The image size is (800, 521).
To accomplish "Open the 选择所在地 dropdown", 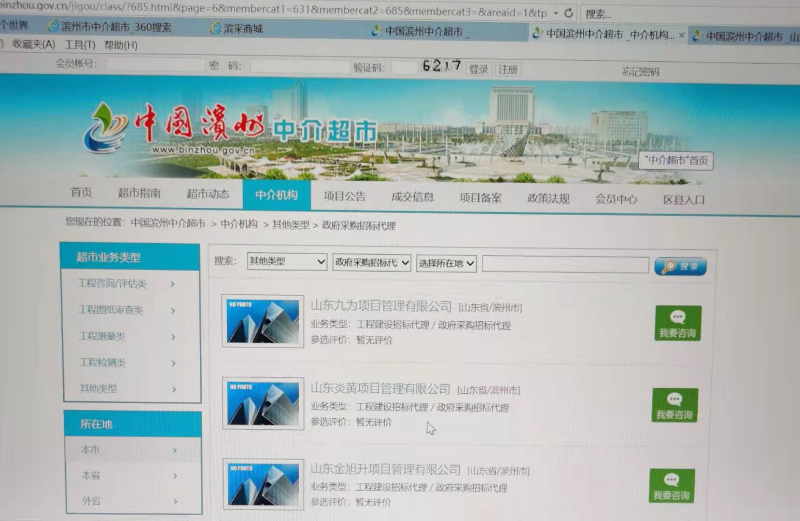I will (446, 263).
